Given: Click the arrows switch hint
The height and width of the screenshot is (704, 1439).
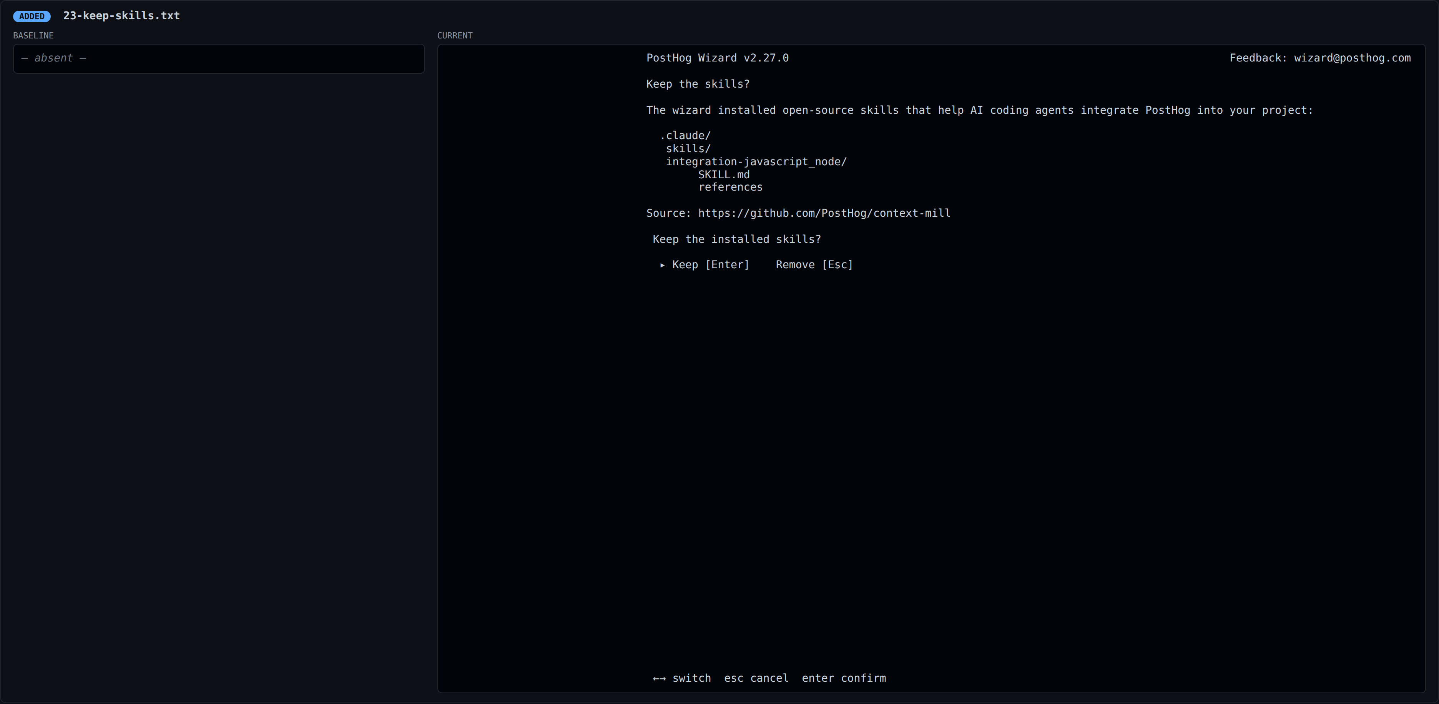Looking at the screenshot, I should click(x=682, y=678).
